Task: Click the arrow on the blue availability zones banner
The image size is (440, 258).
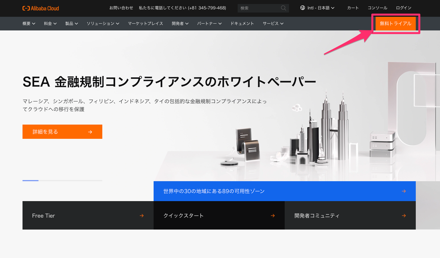Action: click(x=404, y=191)
